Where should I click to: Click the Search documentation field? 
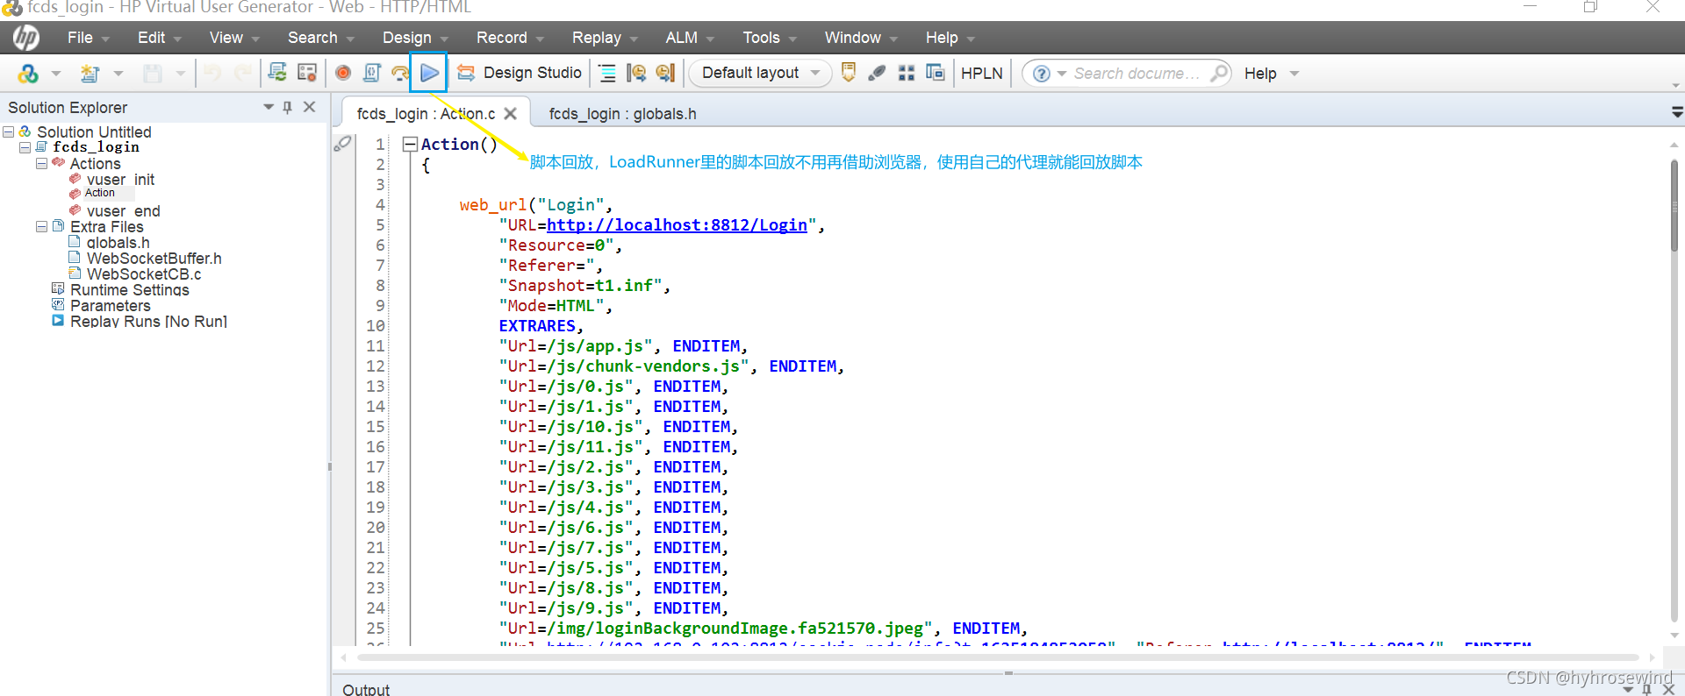pyautogui.click(x=1136, y=74)
